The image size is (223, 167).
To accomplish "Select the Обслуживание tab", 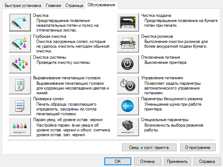I will (x=101, y=5).
